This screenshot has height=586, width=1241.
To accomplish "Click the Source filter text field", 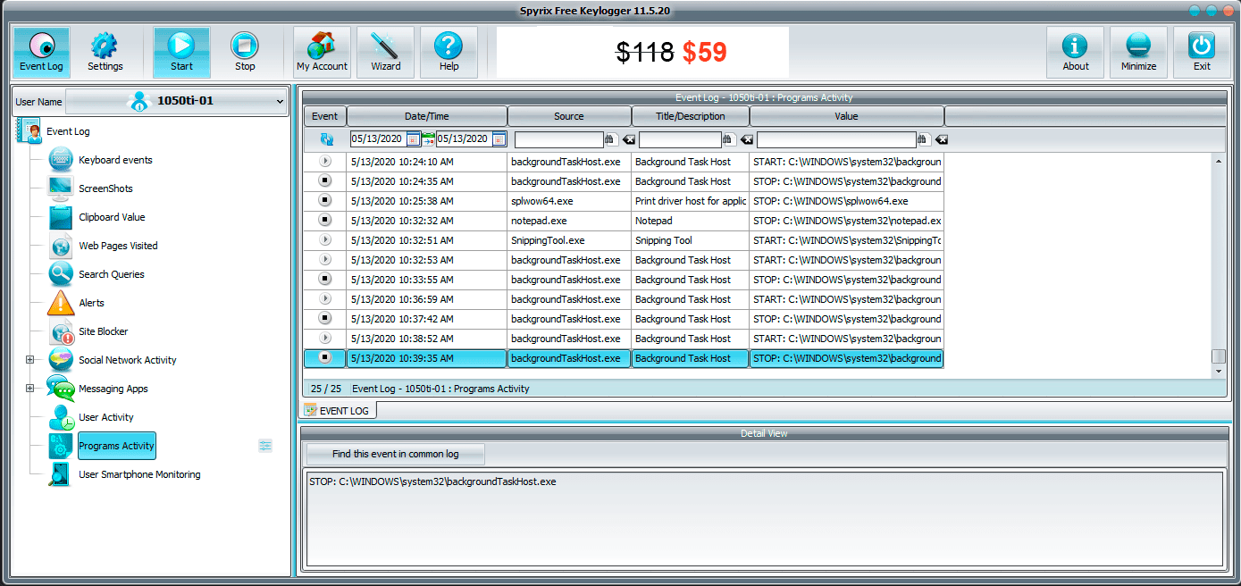I will (559, 139).
